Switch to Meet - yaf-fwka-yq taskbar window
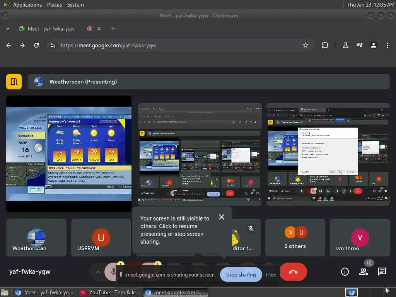The width and height of the screenshot is (396, 297). [x=44, y=292]
